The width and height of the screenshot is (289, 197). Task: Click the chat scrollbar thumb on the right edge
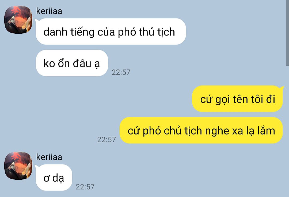[x=287, y=33]
